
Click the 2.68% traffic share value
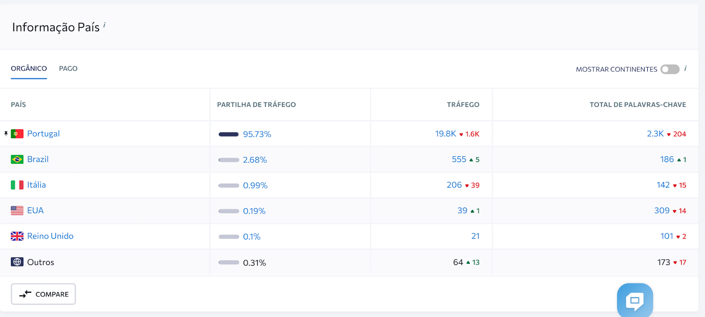[255, 160]
